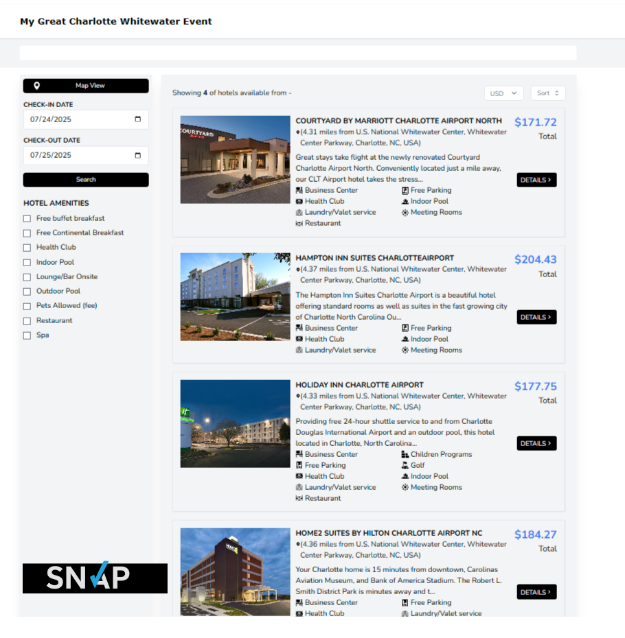Click Business Center icon under Home2 Suites
This screenshot has width=625, height=638.
[299, 602]
